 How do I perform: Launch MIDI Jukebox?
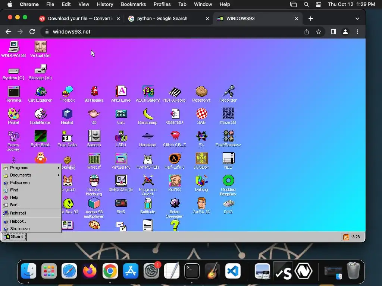(x=175, y=94)
